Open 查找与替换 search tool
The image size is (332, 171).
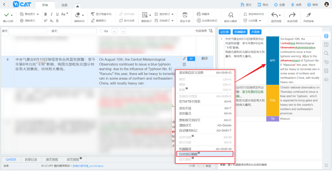[x=231, y=17]
